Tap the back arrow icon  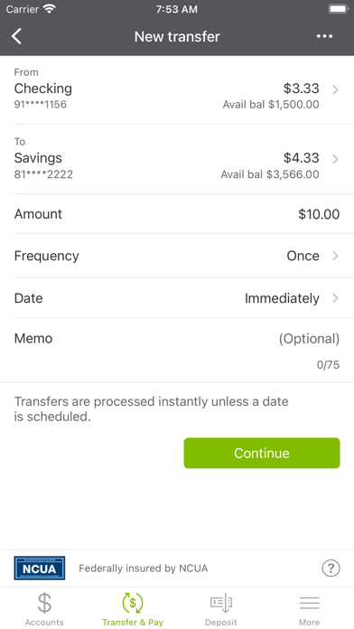(17, 36)
